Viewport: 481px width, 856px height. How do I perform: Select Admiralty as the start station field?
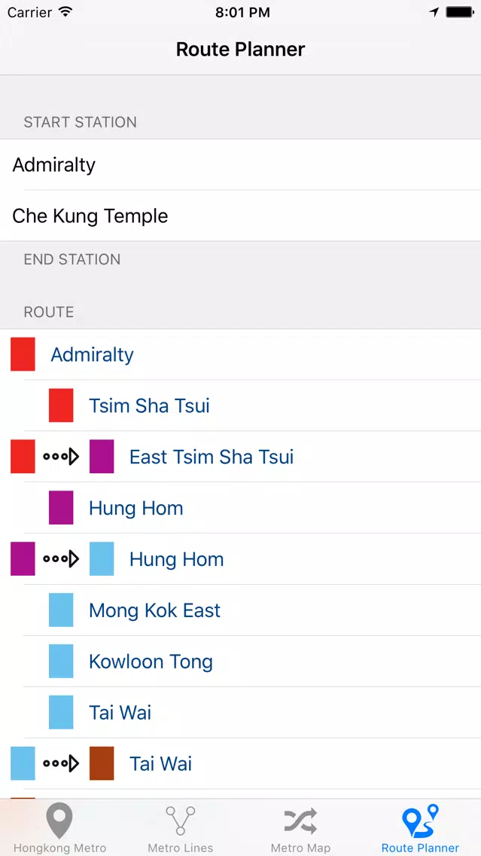pos(54,165)
